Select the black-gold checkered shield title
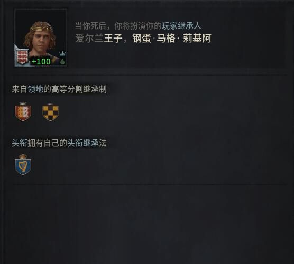Image resolution: width=294 pixels, height=264 pixels. coord(50,112)
